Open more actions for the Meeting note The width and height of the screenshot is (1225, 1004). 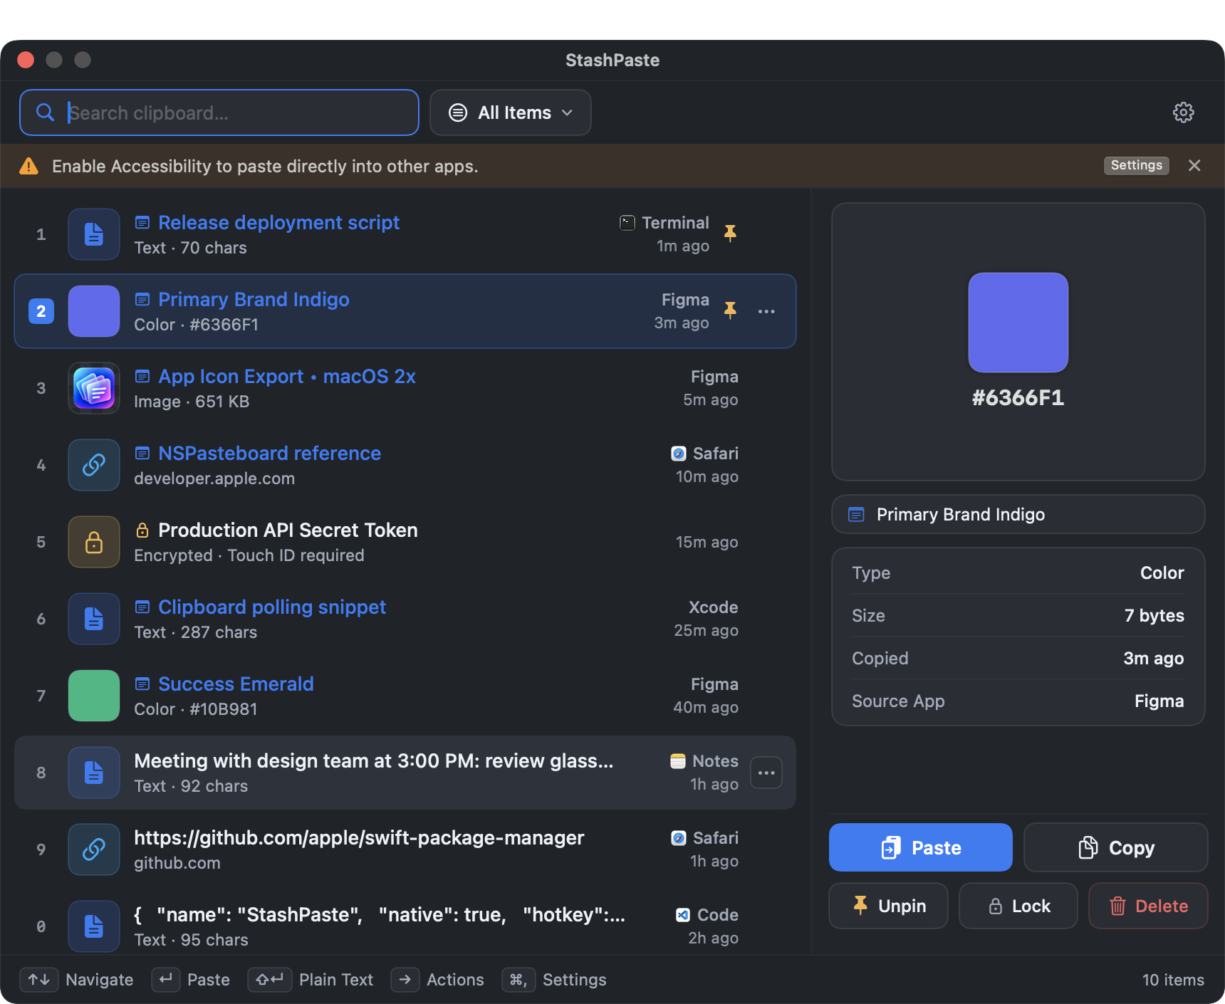pos(766,773)
